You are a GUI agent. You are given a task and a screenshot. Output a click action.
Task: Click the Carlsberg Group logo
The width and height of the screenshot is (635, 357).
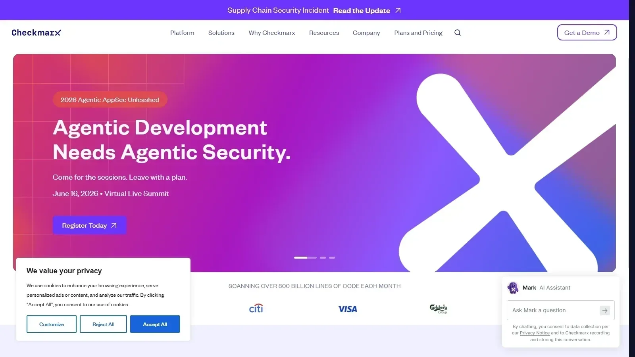click(x=439, y=309)
